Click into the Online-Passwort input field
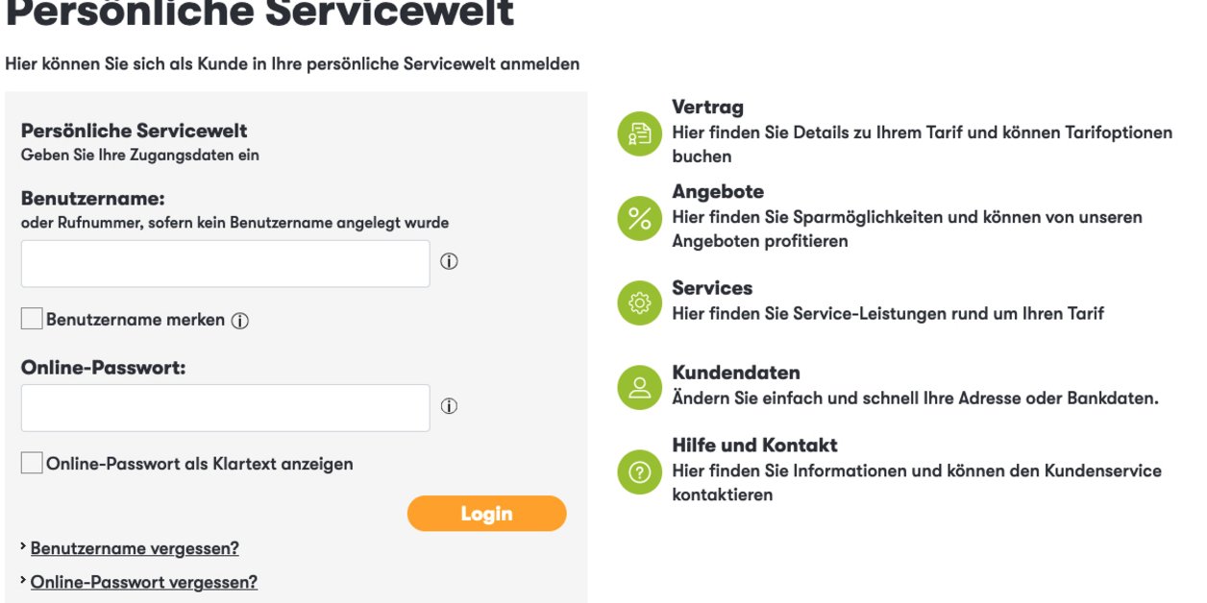Viewport: 1207px width, 603px height. coord(225,406)
